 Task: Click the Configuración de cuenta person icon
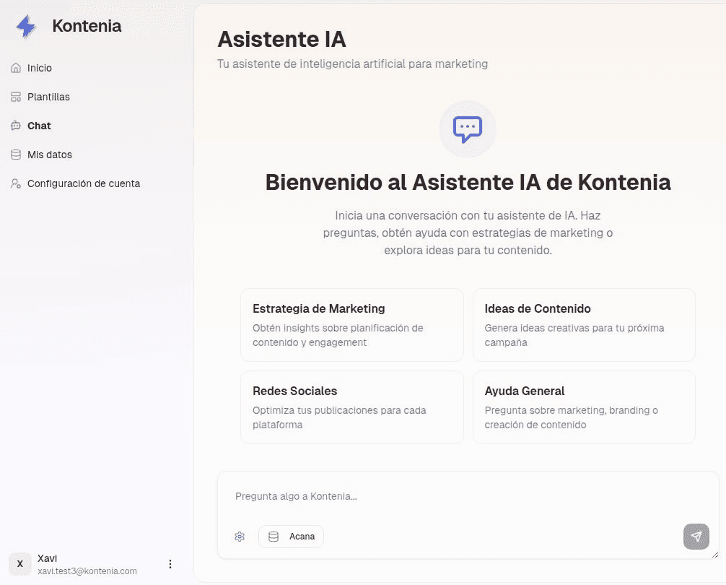coord(15,183)
